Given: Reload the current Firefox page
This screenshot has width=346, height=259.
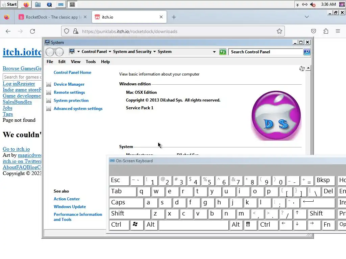Looking at the screenshot, I should [32, 31].
